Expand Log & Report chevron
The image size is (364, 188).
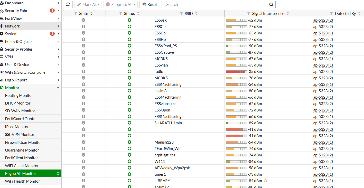click(58, 80)
